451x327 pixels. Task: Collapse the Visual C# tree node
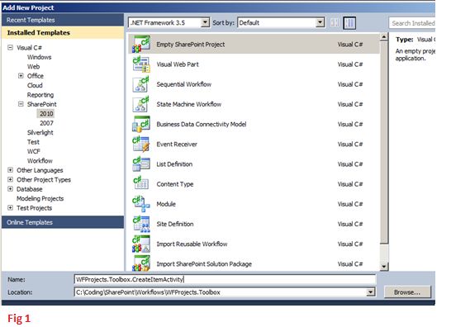coord(11,47)
